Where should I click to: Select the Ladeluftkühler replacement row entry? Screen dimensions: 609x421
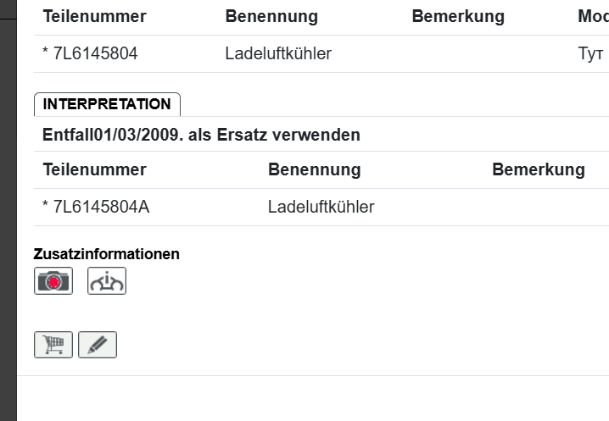[321, 207]
